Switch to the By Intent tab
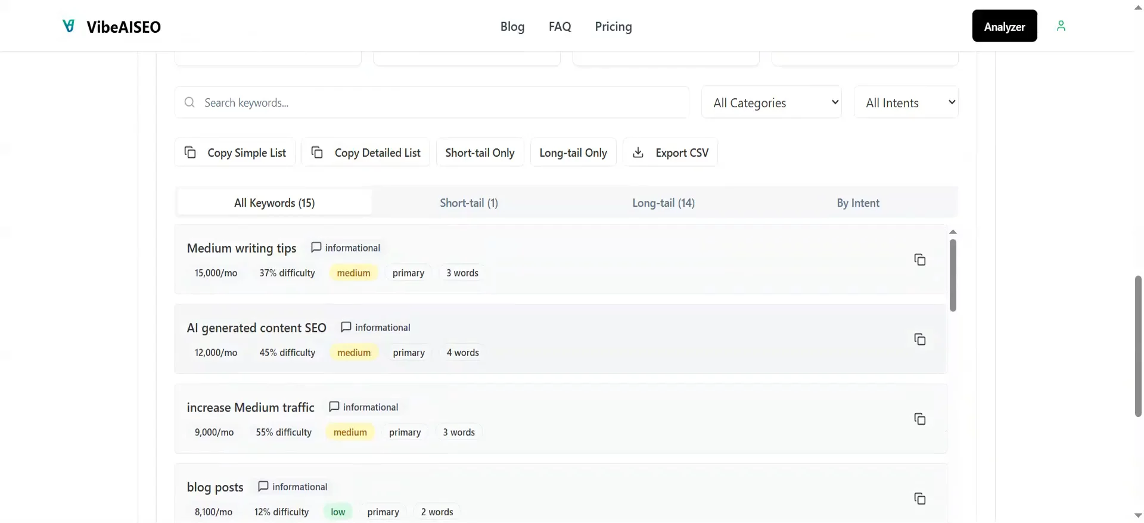The width and height of the screenshot is (1144, 523). pos(858,203)
